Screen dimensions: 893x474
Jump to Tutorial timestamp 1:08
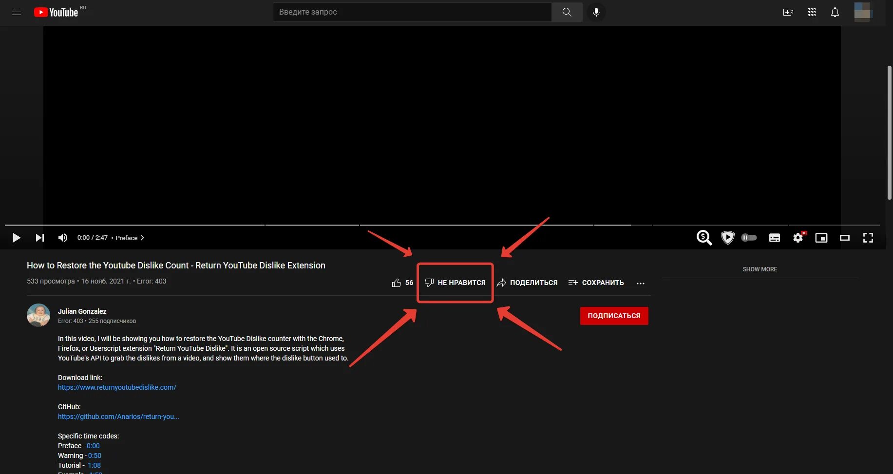[94, 465]
